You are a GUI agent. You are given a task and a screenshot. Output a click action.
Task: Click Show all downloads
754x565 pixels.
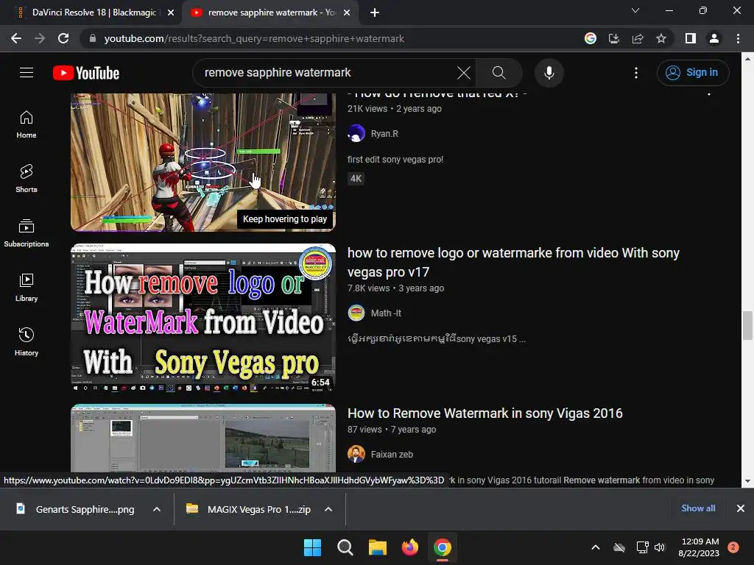pyautogui.click(x=698, y=508)
